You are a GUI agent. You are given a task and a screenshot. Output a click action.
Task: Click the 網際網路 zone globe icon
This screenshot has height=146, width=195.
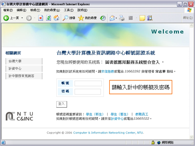click(x=159, y=142)
